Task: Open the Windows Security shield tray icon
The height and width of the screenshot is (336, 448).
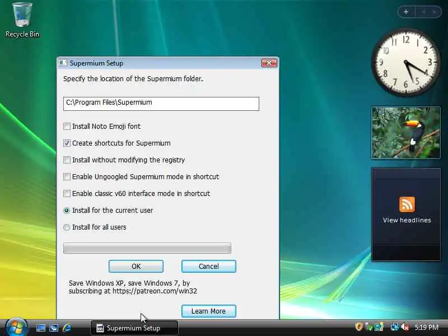Action: 358,326
